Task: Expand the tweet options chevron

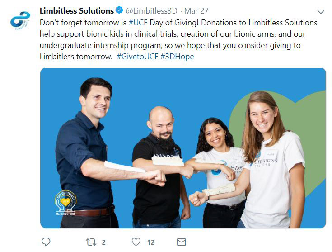Action: [x=321, y=12]
